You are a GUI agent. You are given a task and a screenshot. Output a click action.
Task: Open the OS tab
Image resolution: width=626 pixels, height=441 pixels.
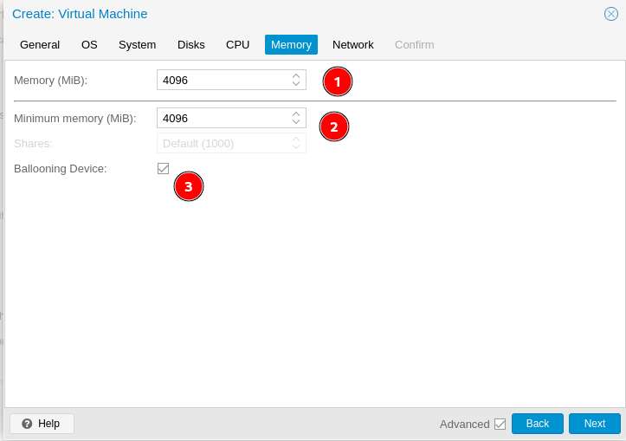click(89, 44)
